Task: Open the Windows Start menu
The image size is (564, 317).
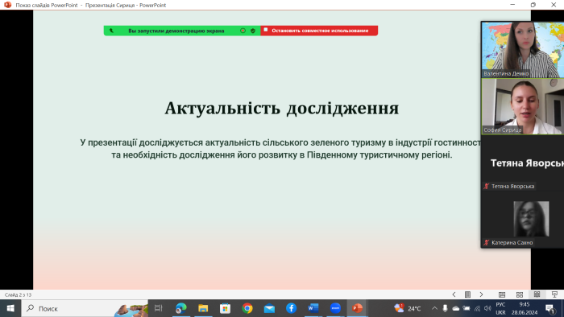Action: [10, 308]
